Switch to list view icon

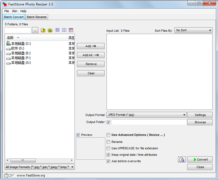click(64, 30)
